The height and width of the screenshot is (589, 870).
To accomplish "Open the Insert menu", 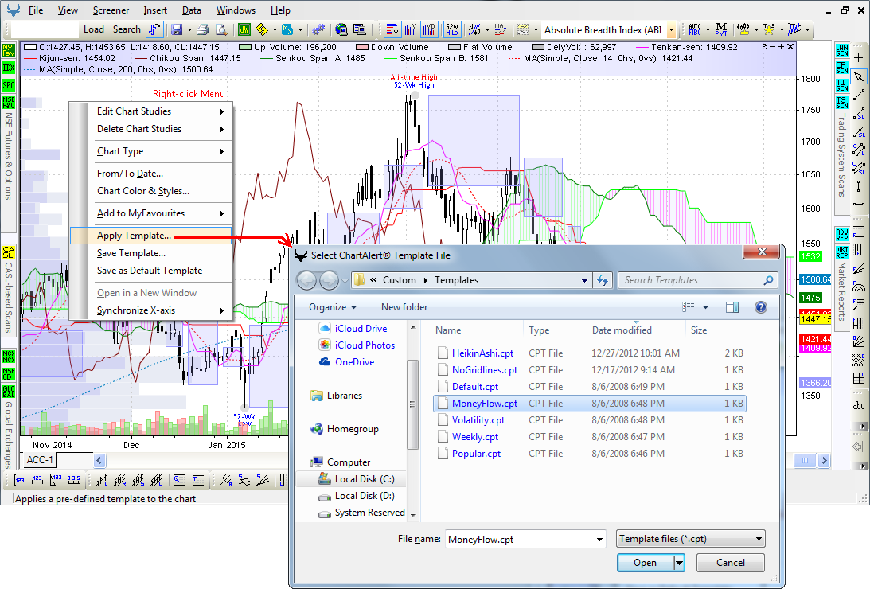I will [x=155, y=10].
